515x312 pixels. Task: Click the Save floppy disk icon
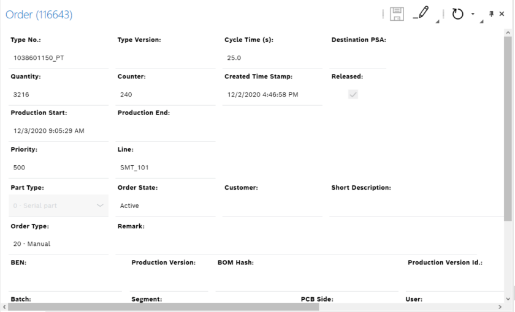click(x=397, y=14)
